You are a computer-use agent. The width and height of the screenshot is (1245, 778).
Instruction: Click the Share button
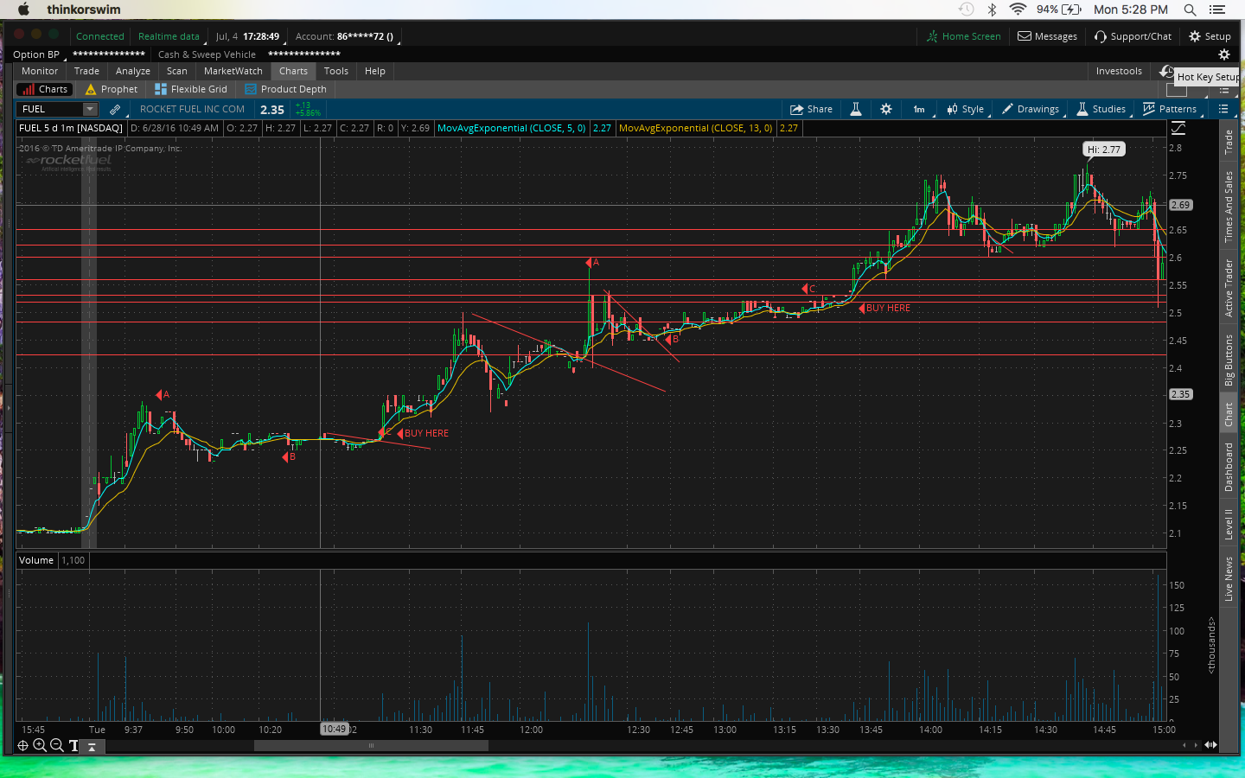point(811,109)
